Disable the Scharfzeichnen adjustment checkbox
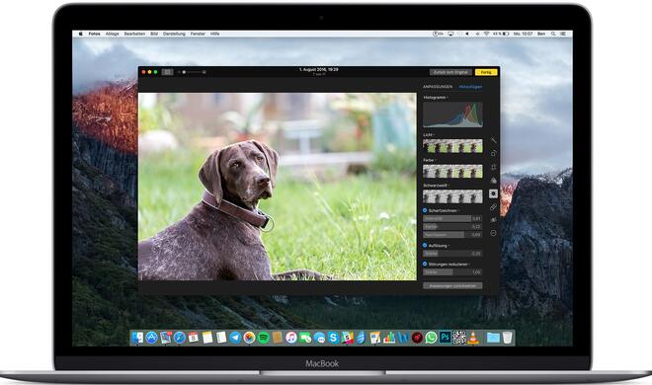The width and height of the screenshot is (652, 385). [425, 210]
